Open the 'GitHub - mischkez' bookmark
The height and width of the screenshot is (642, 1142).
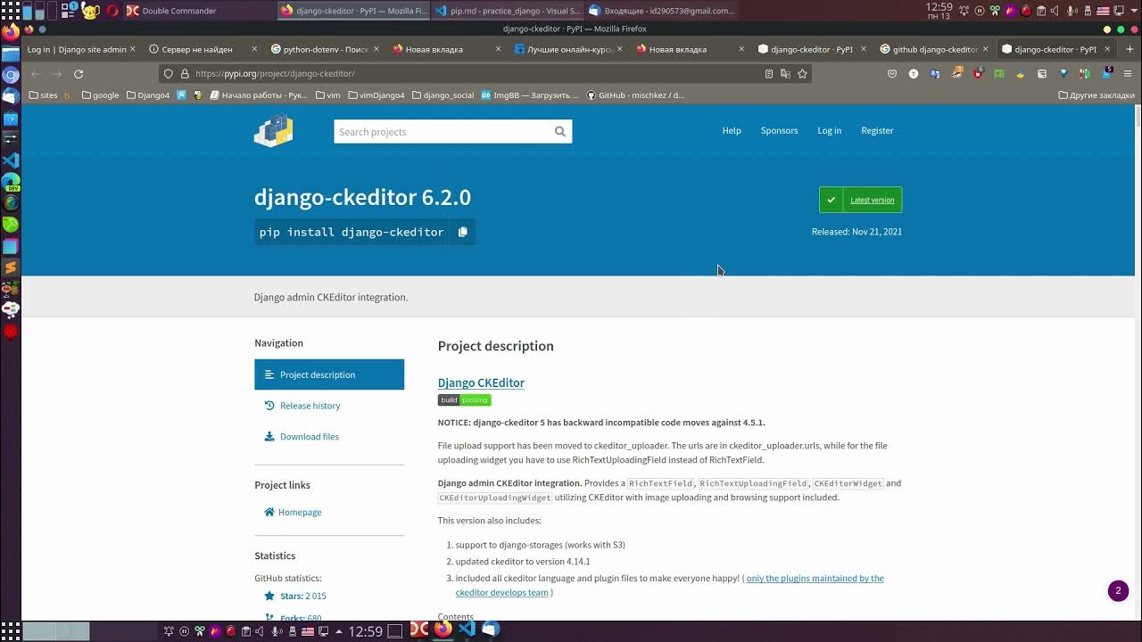click(635, 95)
